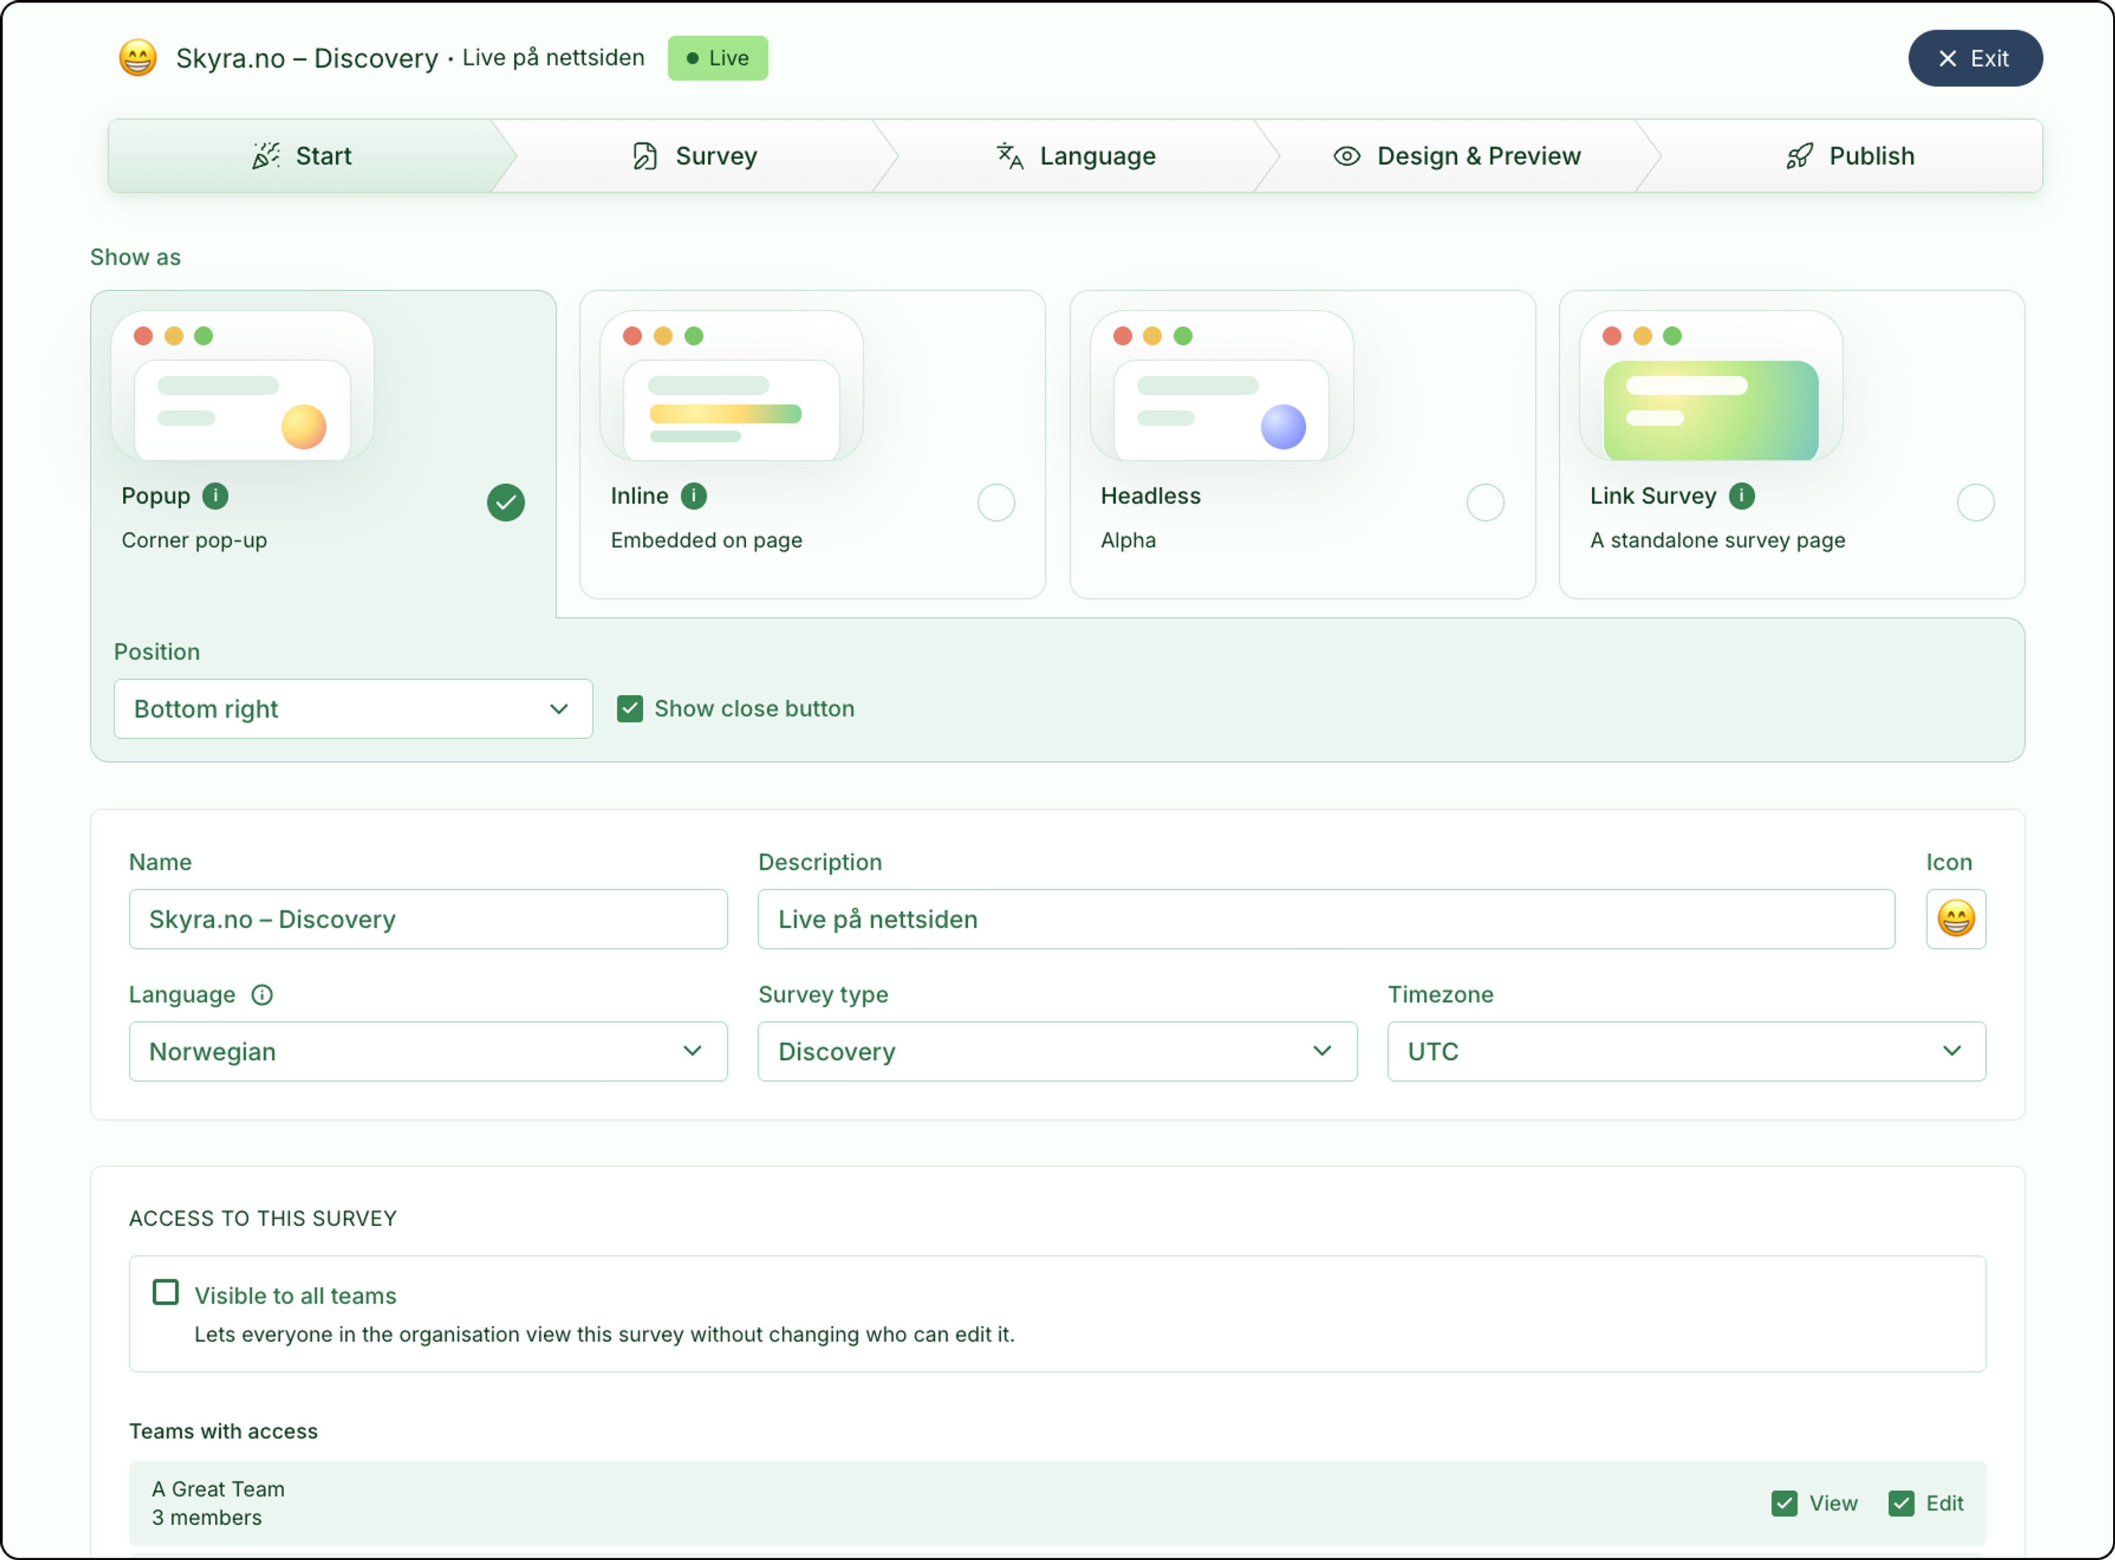Click the Survey document icon
Image resolution: width=2115 pixels, height=1560 pixels.
point(645,156)
